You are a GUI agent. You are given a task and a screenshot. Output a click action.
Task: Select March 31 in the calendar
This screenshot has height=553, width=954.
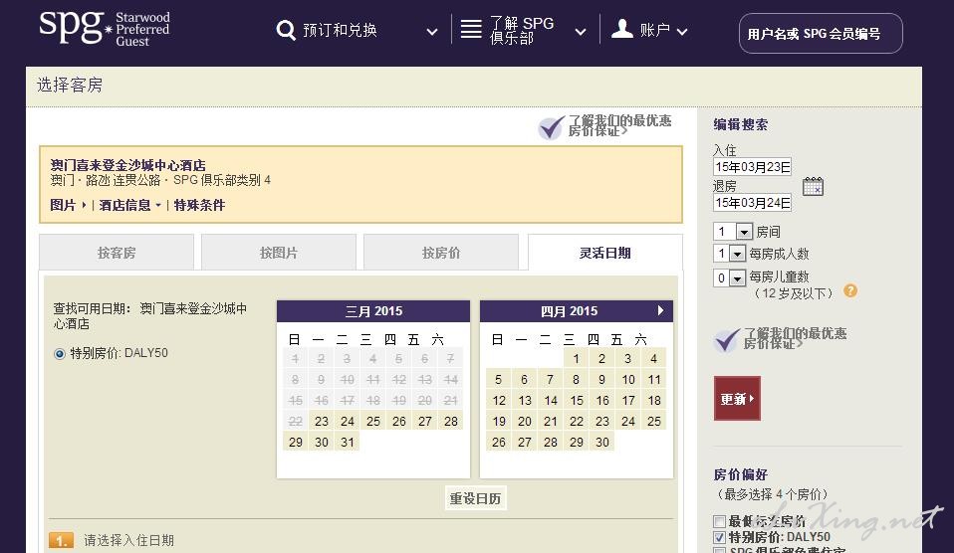[x=348, y=442]
